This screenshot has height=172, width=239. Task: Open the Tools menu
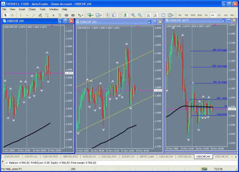(x=42, y=9)
